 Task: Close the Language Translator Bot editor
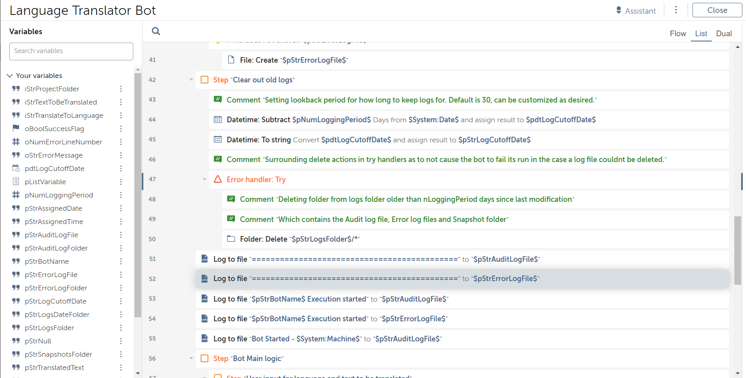(717, 10)
